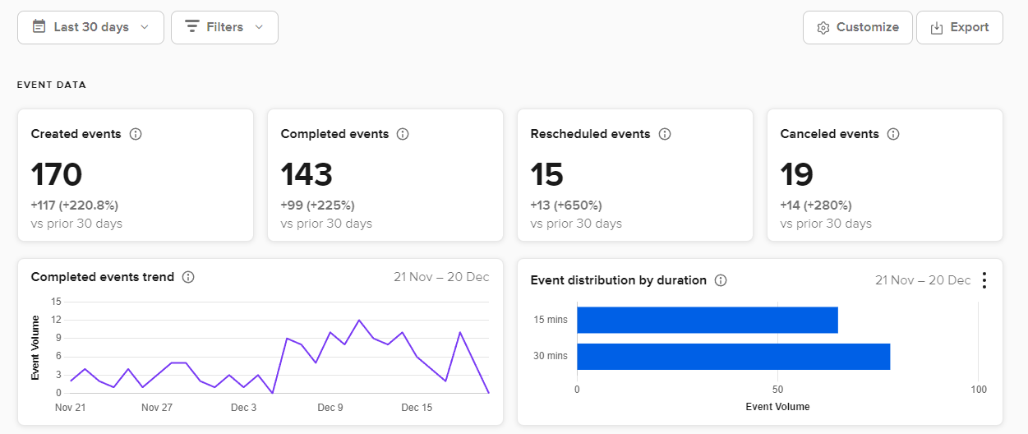Click info icon beside Rescheduled events
Screen dimensions: 1028x434
pyautogui.click(x=665, y=134)
